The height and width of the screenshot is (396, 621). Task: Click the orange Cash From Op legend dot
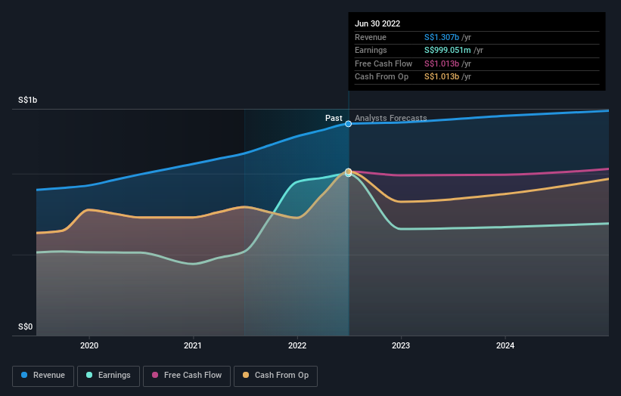[246, 375]
